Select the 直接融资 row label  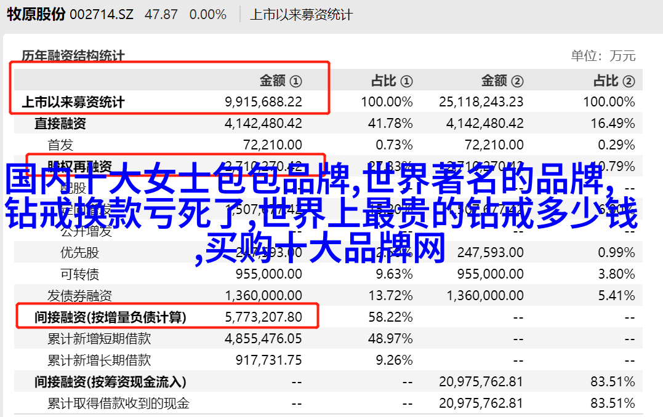tap(60, 124)
